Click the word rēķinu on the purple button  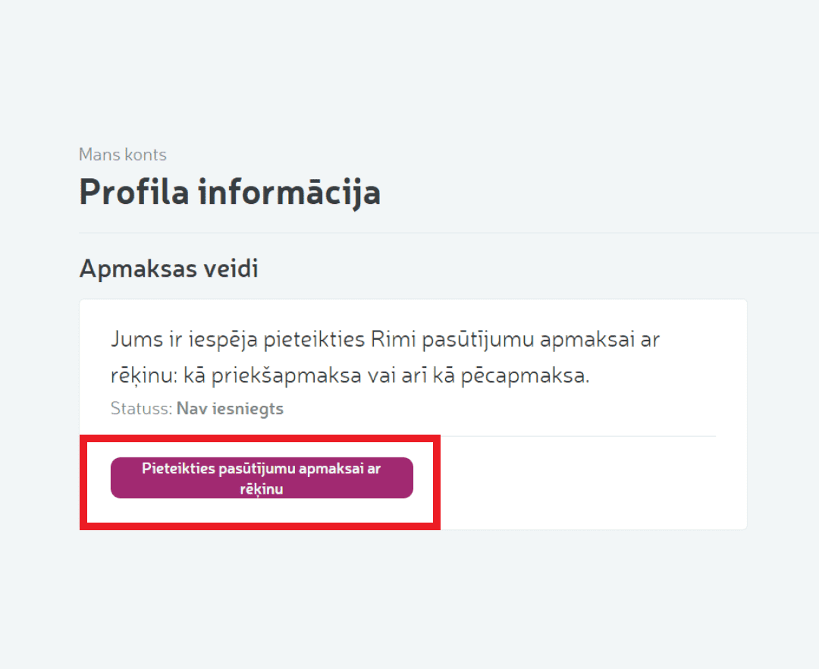coord(262,489)
